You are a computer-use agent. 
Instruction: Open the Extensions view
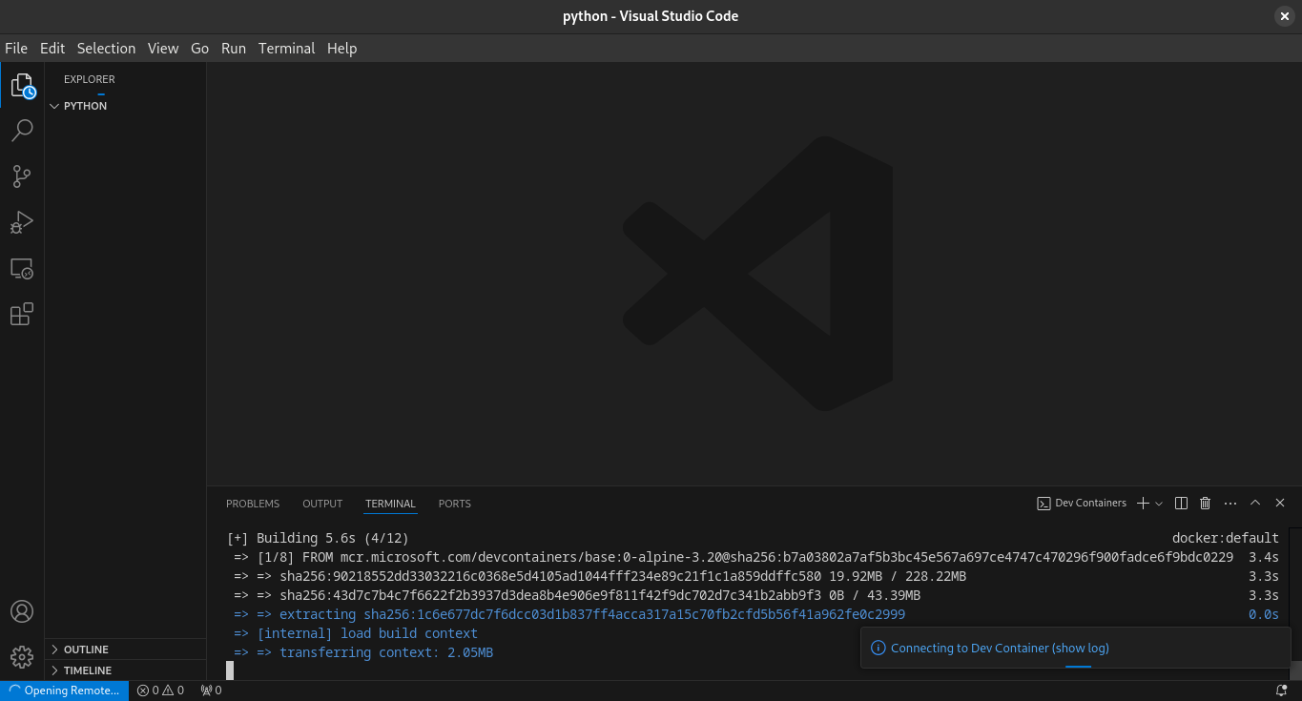22,314
